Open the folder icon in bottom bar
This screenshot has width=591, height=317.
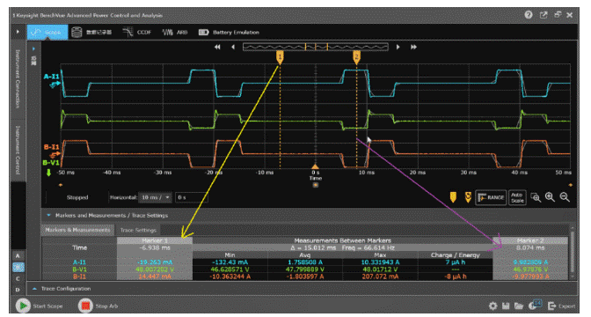[519, 306]
